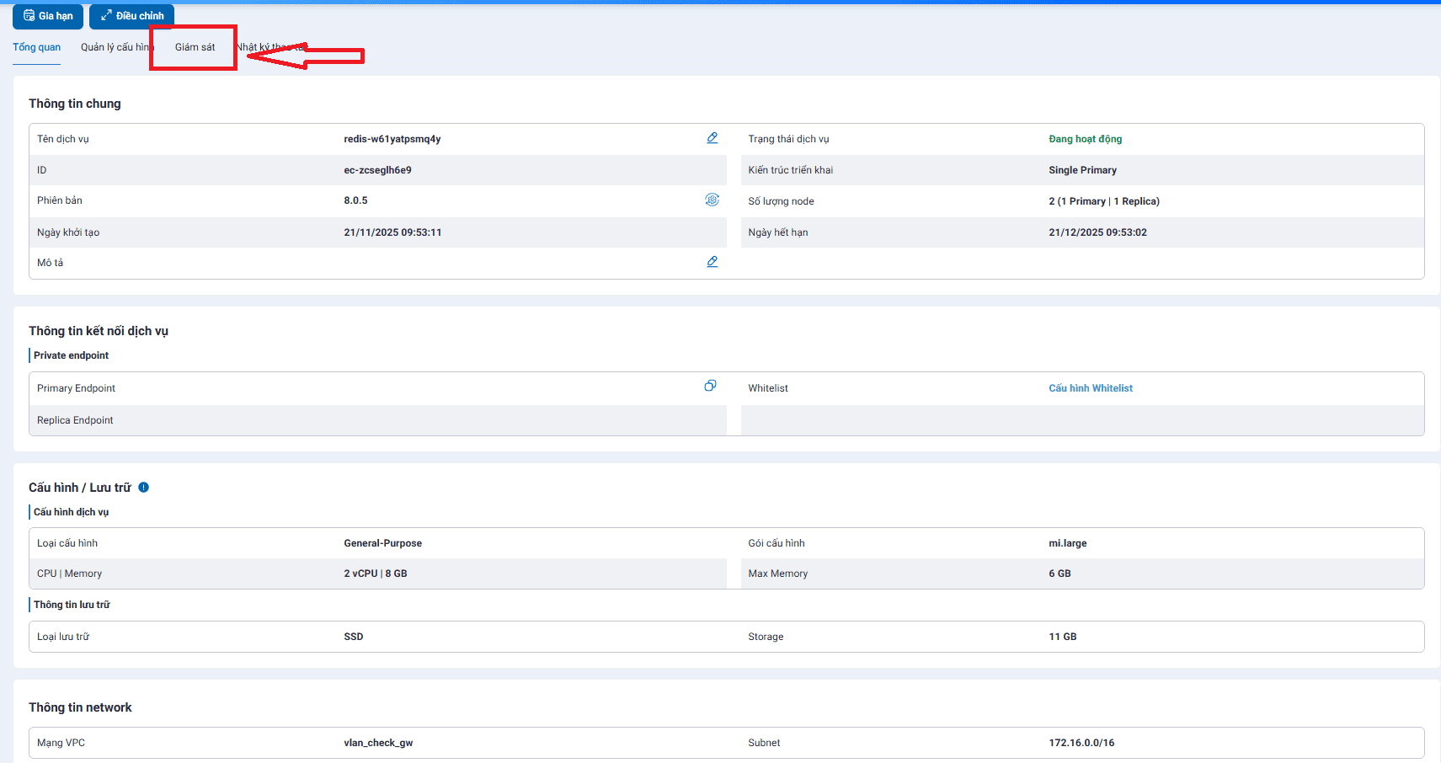The width and height of the screenshot is (1441, 763).
Task: Click the edit pencil for Tên dịch vụ
Action: [x=712, y=138]
